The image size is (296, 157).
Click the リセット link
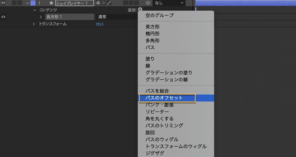pos(100,24)
